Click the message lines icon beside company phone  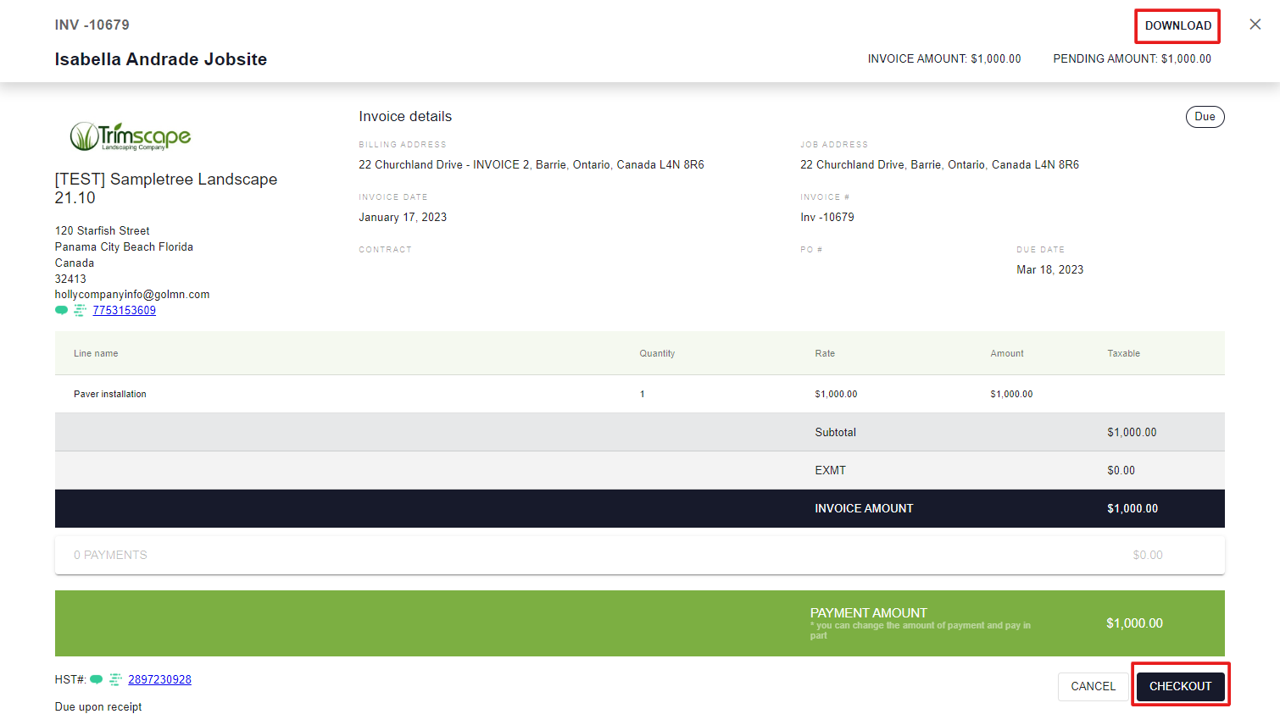coord(80,311)
